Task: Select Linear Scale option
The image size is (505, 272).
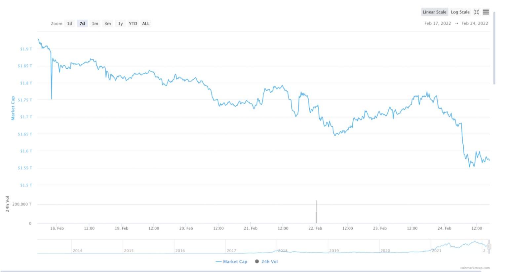Action: pos(434,12)
